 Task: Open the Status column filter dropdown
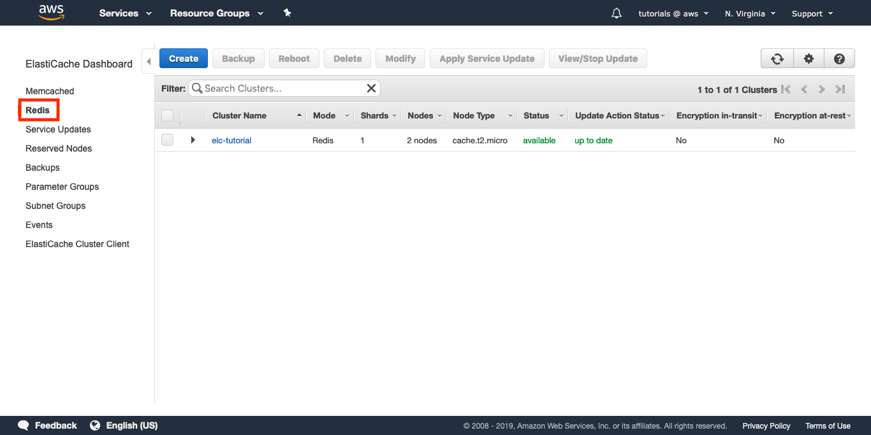[x=561, y=116]
